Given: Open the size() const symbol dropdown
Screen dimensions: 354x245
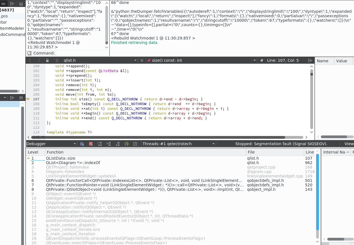Looking at the screenshot, I should pyautogui.click(x=255, y=60).
